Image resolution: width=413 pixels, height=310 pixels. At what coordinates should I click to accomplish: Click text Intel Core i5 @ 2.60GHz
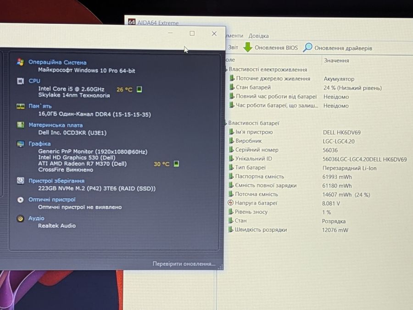coord(71,89)
